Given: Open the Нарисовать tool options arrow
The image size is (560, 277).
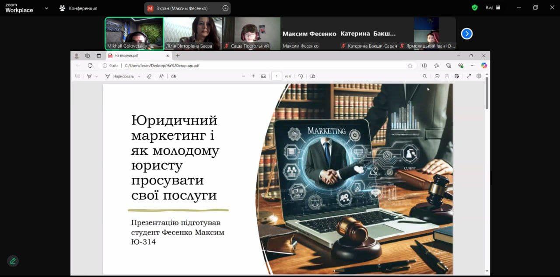Looking at the screenshot, I should click(x=139, y=76).
